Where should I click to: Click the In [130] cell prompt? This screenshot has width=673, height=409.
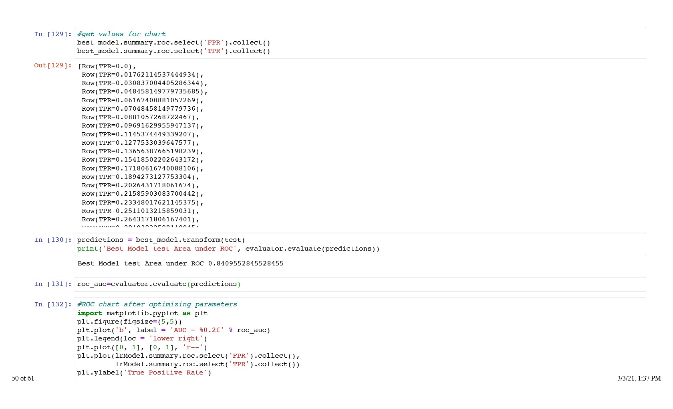pyautogui.click(x=53, y=240)
